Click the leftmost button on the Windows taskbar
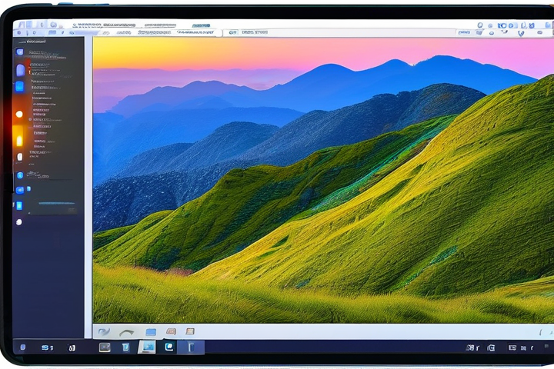 [22, 347]
